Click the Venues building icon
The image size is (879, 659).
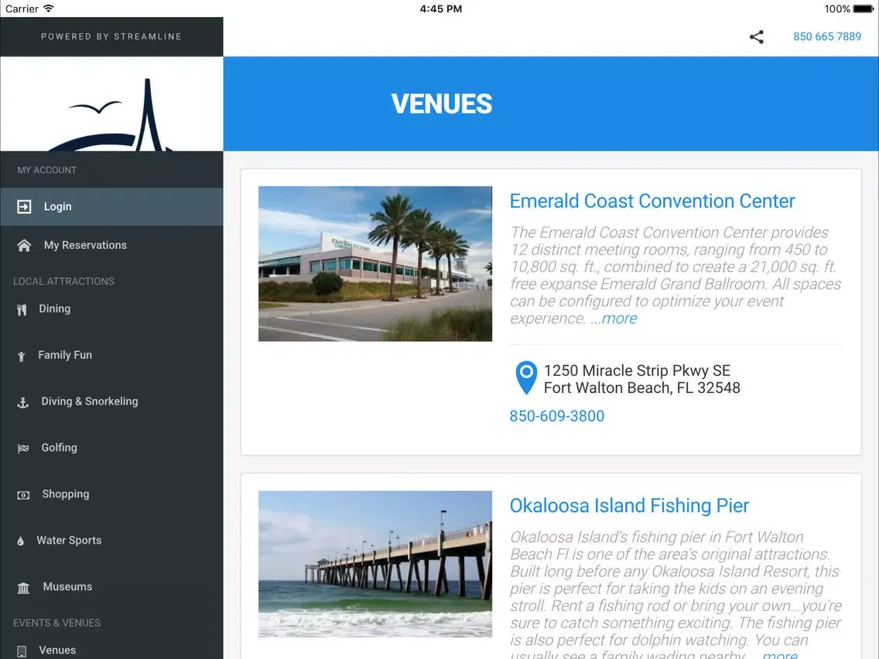click(x=22, y=651)
